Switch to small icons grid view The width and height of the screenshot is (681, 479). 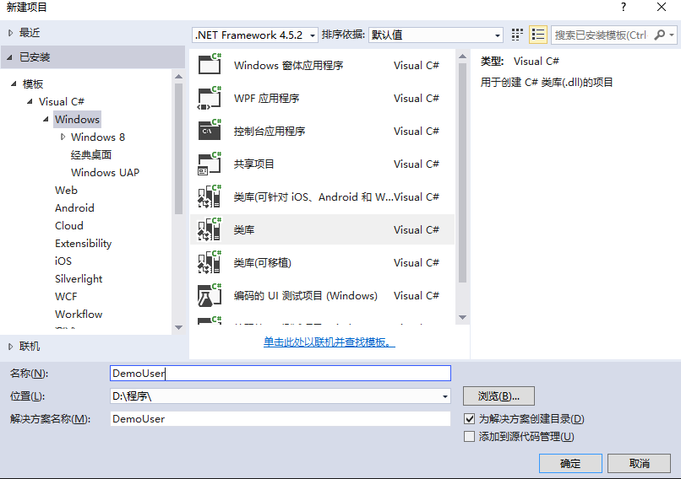pyautogui.click(x=517, y=35)
